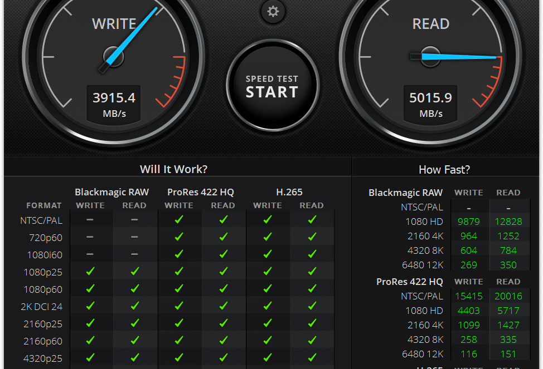The height and width of the screenshot is (369, 543).
Task: Click the Blackmagic RAW heading under How Fast
Action: click(405, 193)
